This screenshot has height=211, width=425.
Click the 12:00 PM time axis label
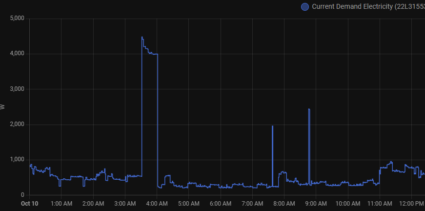click(x=412, y=203)
